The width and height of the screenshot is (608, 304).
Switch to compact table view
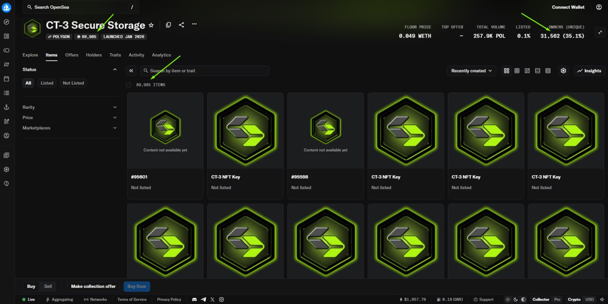548,71
